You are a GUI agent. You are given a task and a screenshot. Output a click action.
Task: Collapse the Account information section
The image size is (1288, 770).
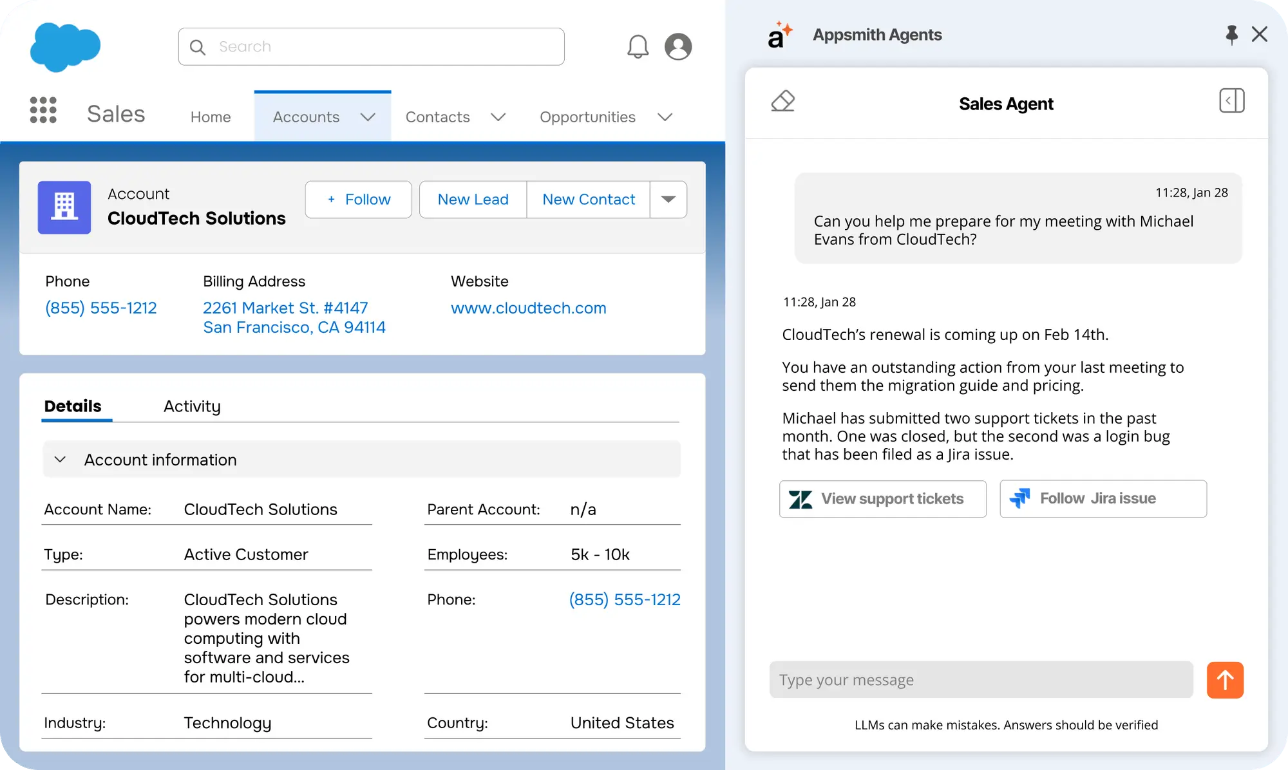point(60,460)
